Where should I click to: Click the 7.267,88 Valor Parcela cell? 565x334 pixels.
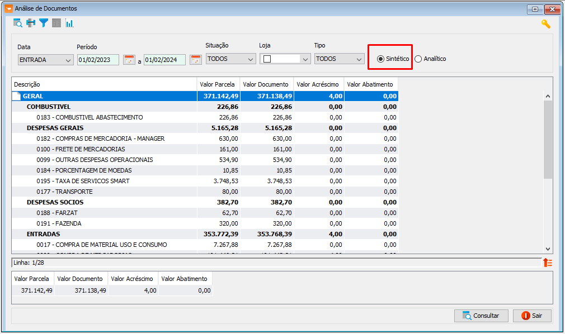tap(218, 245)
